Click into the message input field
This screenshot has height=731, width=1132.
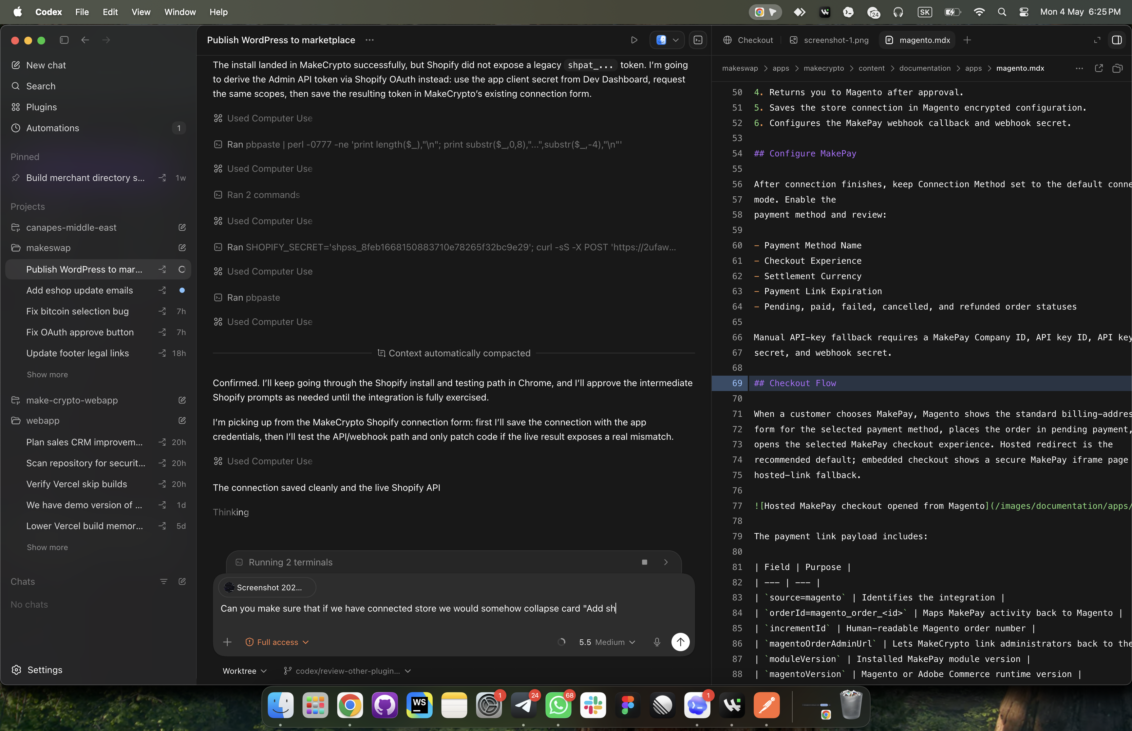pyautogui.click(x=454, y=609)
